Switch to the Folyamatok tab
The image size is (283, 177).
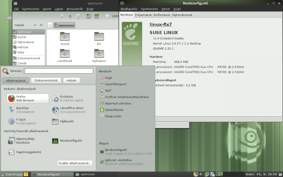tap(144, 15)
